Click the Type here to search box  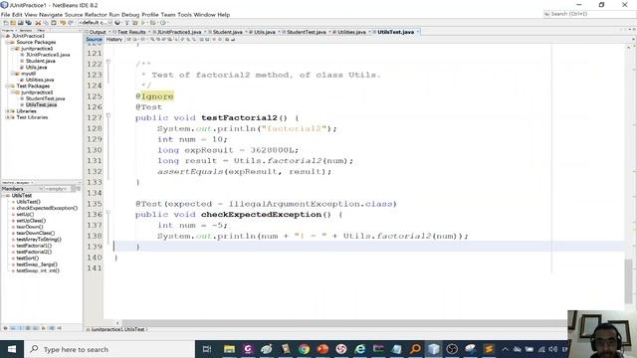pyautogui.click(x=109, y=349)
